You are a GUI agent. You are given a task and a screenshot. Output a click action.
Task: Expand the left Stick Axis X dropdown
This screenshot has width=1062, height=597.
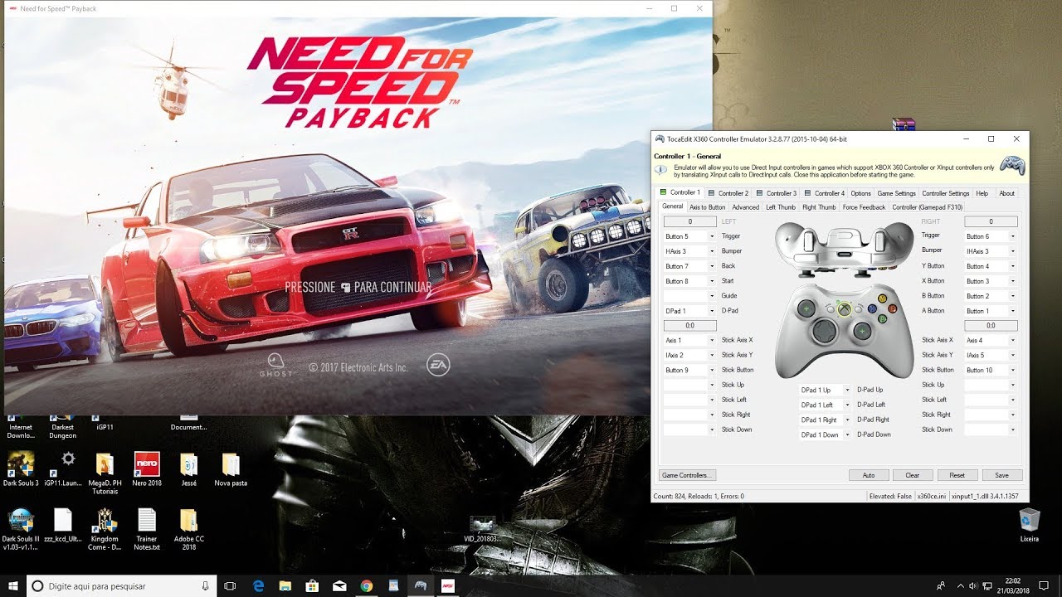pos(711,340)
